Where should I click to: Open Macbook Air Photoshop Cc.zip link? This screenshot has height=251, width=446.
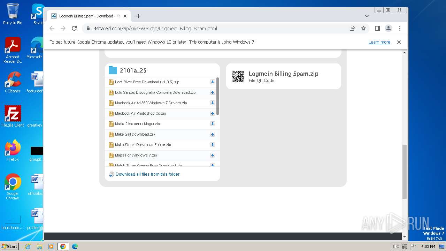pos(140,113)
